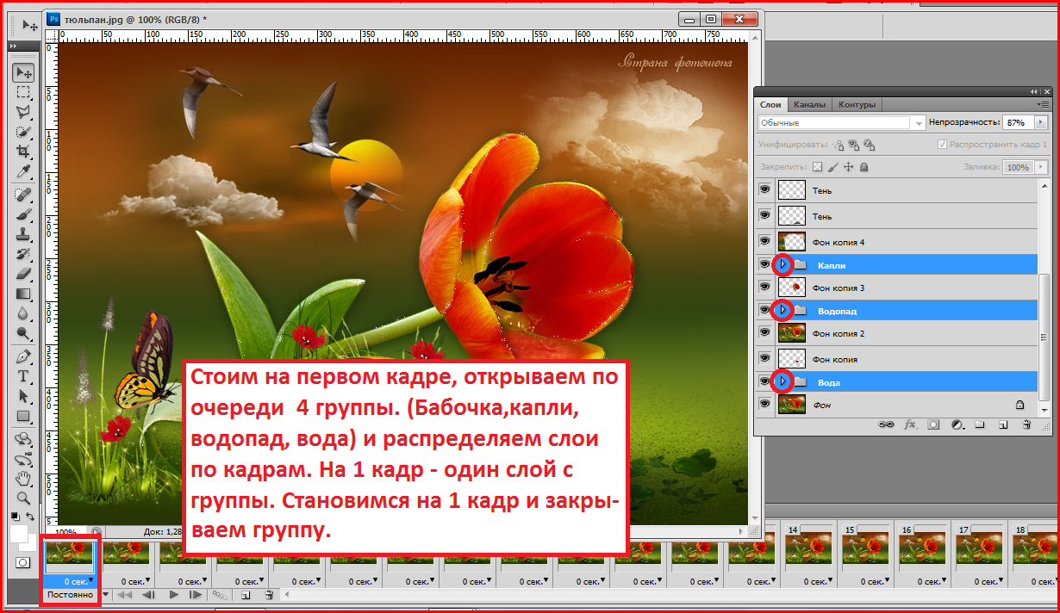Create a new layer
Image resolution: width=1060 pixels, height=613 pixels.
tap(1003, 424)
